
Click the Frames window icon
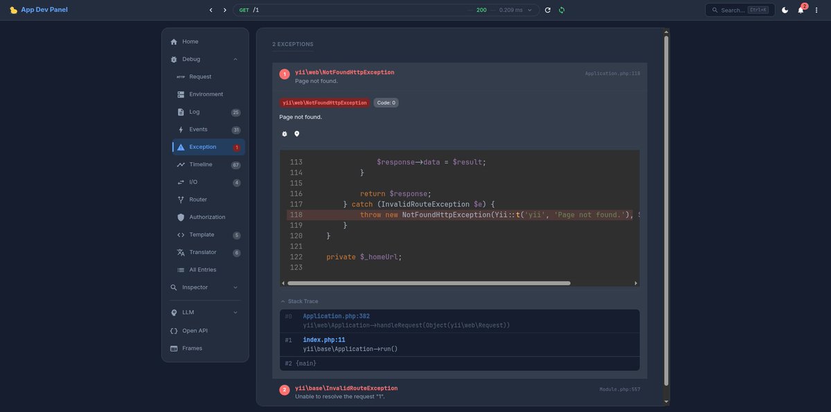174,348
